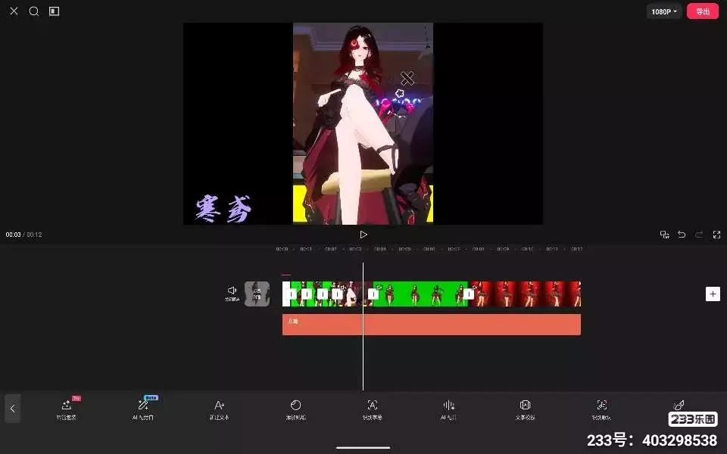Select the A+ new text tool

220,409
